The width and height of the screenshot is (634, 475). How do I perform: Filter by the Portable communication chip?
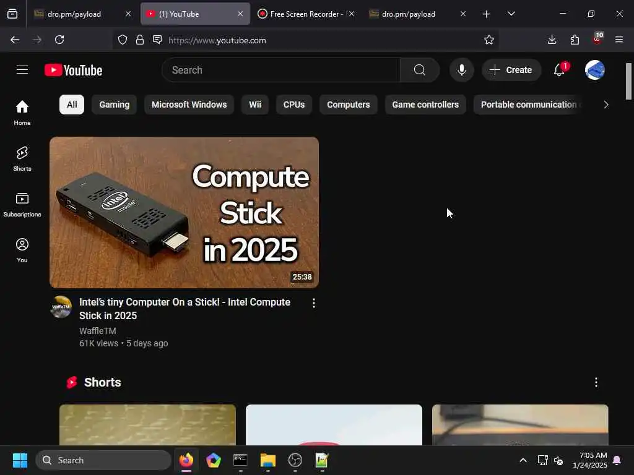(x=529, y=105)
